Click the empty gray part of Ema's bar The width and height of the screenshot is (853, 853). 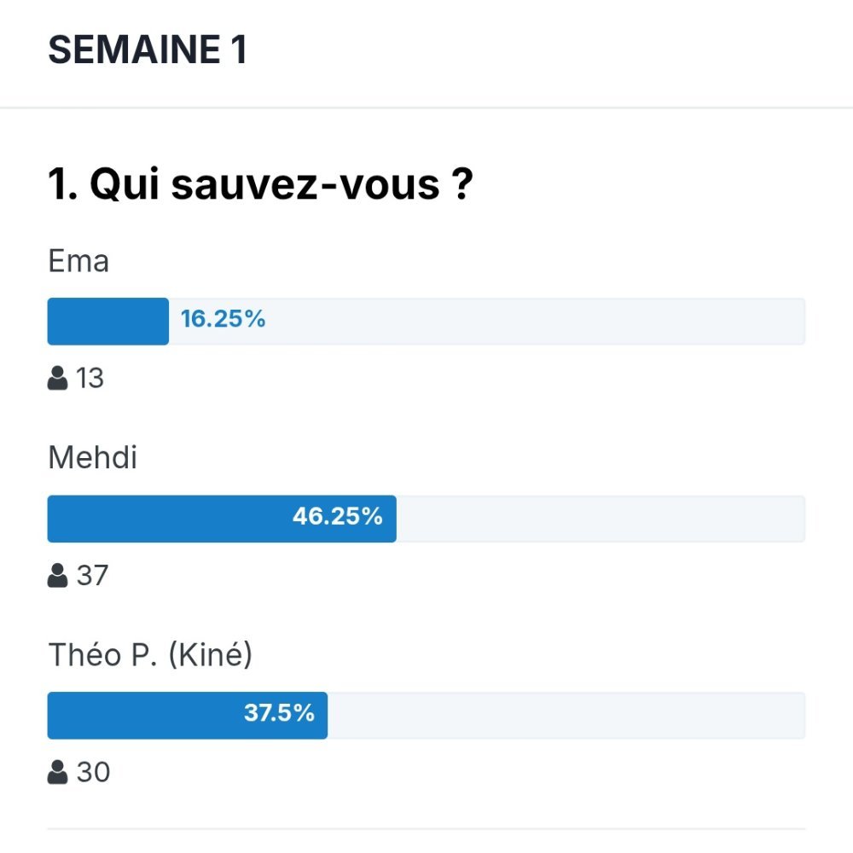[536, 321]
